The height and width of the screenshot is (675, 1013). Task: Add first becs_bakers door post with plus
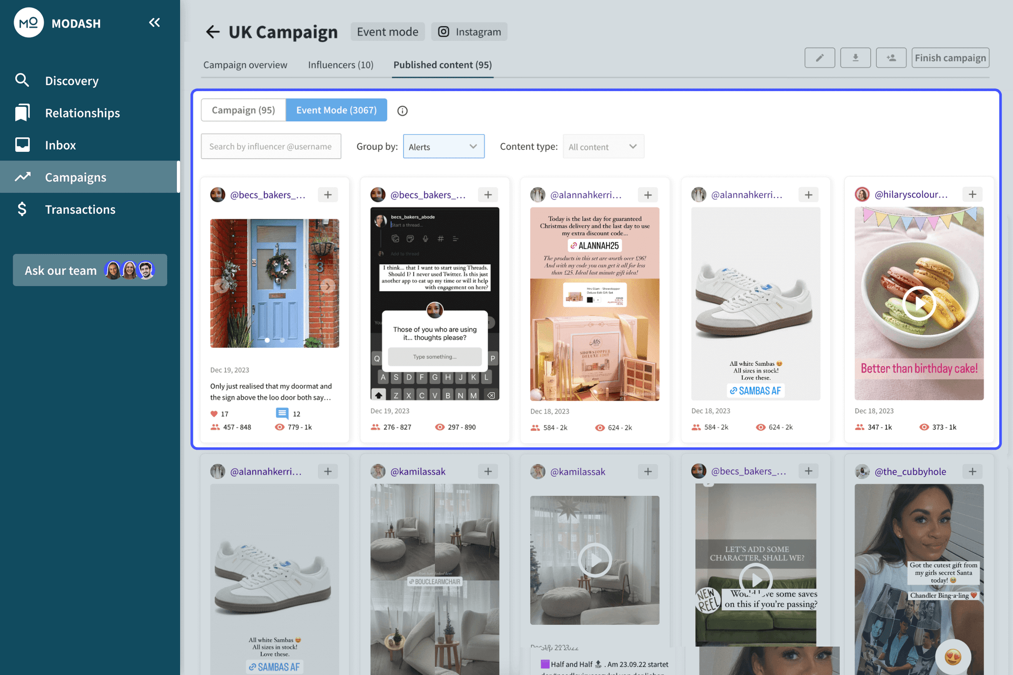(328, 195)
